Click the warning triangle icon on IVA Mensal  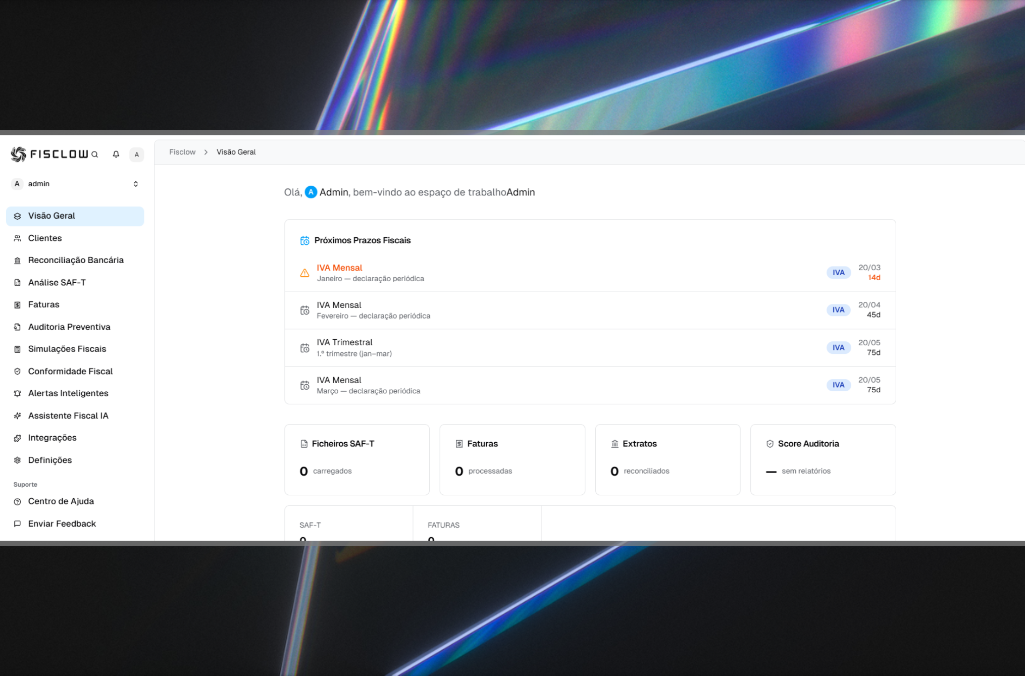(304, 273)
